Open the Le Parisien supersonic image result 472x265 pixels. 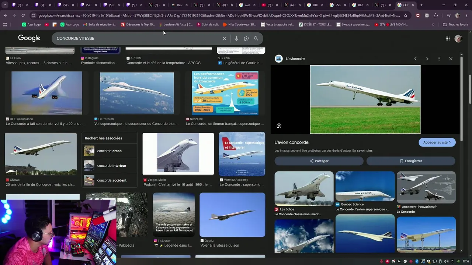[x=137, y=93]
